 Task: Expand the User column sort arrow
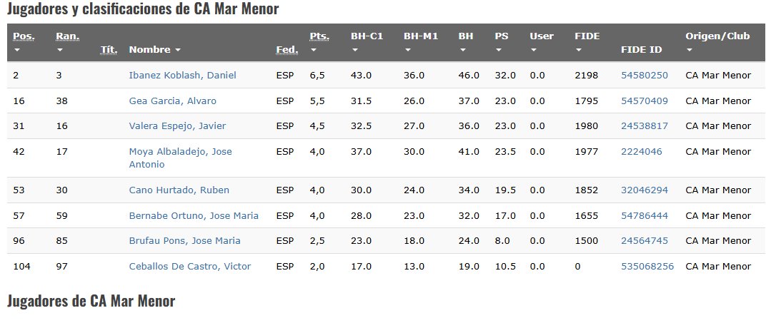[534, 50]
